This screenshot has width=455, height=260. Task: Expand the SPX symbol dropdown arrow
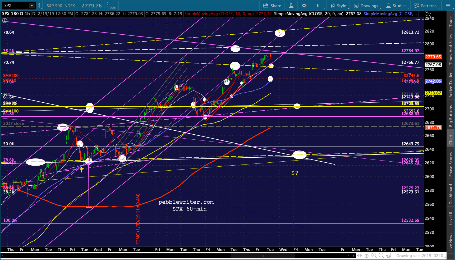(x=32, y=6)
